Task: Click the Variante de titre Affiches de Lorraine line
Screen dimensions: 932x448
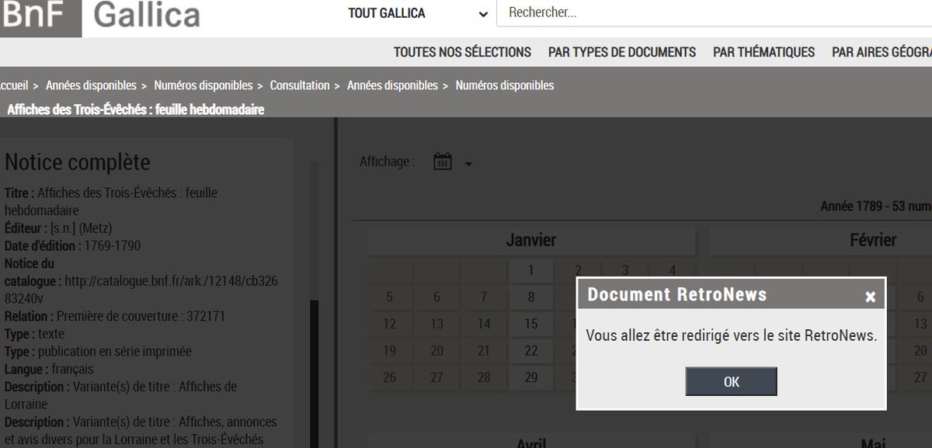Action: [121, 395]
